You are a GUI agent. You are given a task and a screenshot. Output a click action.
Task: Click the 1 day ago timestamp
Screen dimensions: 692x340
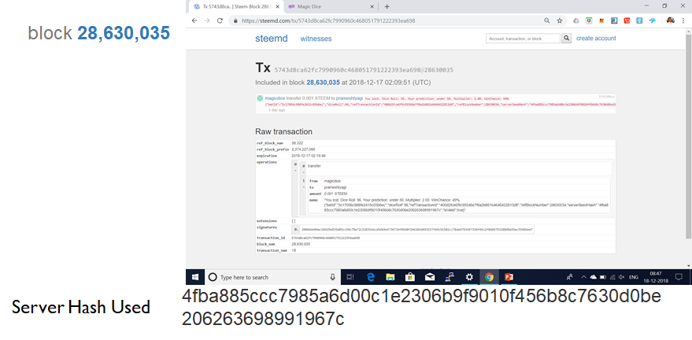tap(276, 110)
